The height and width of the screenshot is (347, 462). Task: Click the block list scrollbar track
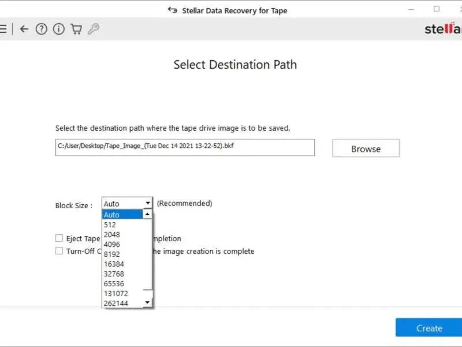[148, 260]
